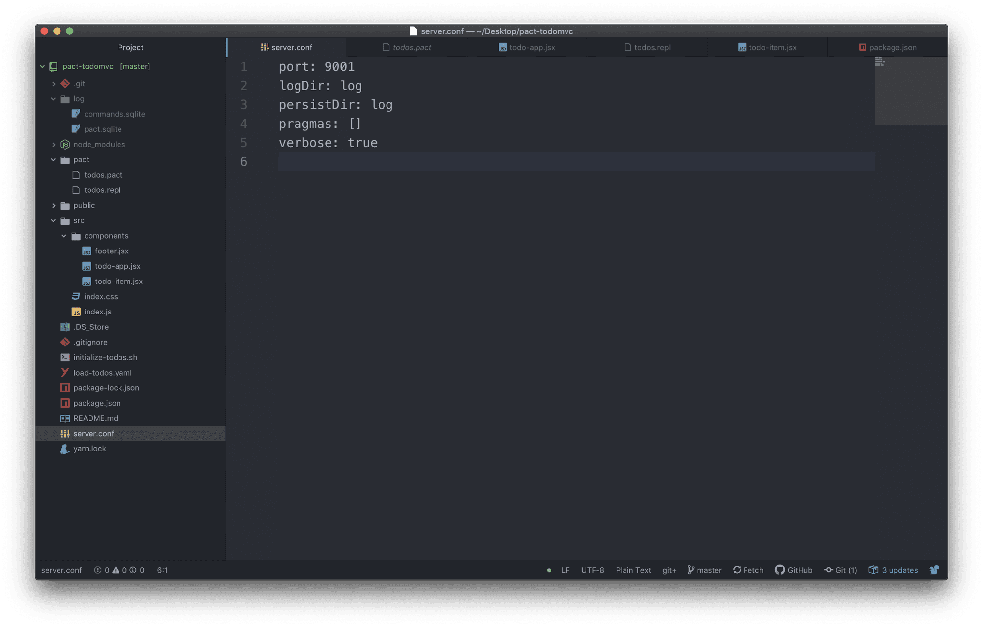This screenshot has width=983, height=627.
Task: Collapse the pact-todomvc root chevron
Action: pyautogui.click(x=43, y=66)
